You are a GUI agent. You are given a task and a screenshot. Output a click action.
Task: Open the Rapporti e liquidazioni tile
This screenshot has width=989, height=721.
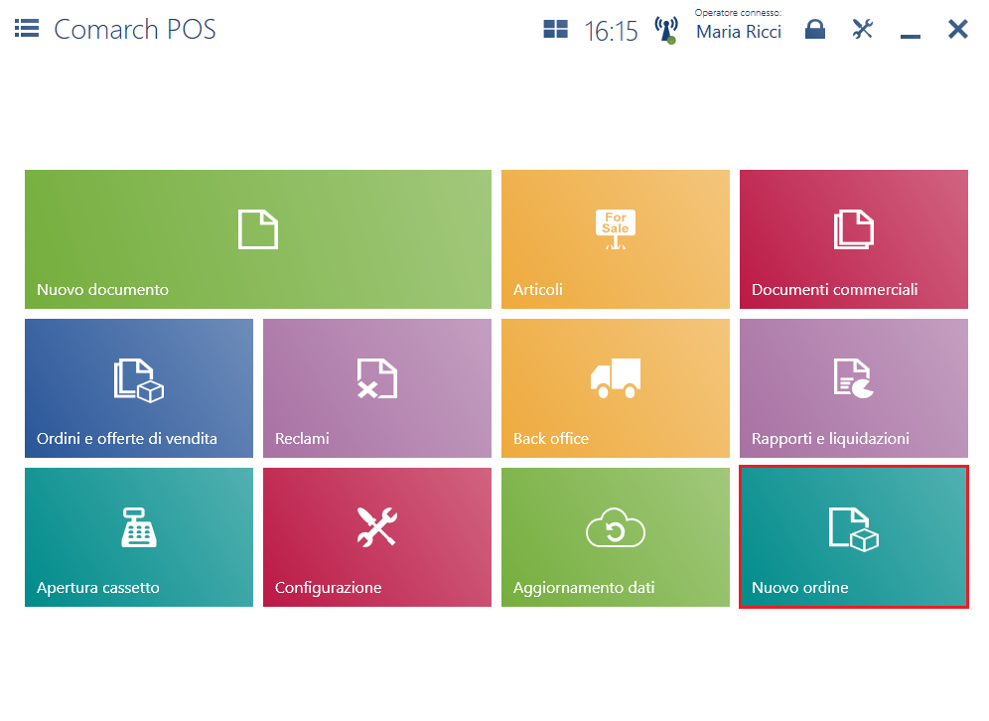click(853, 388)
